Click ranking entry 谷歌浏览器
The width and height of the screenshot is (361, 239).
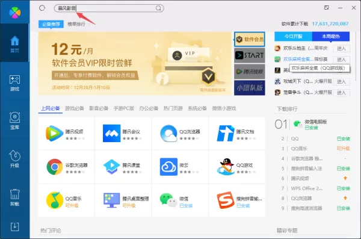coord(307,158)
